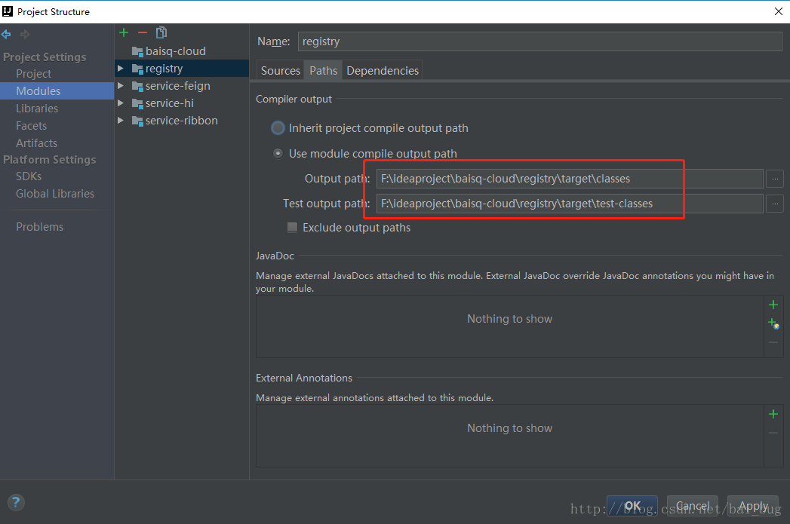Click the service-feign module folder icon

coord(137,86)
